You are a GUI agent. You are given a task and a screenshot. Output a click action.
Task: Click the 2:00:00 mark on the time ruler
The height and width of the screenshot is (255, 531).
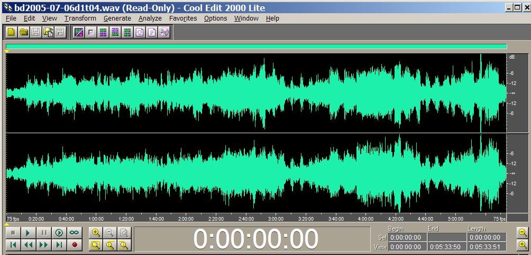[x=186, y=219]
